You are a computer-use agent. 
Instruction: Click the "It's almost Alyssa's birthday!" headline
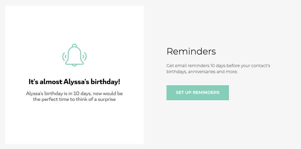tap(74, 82)
